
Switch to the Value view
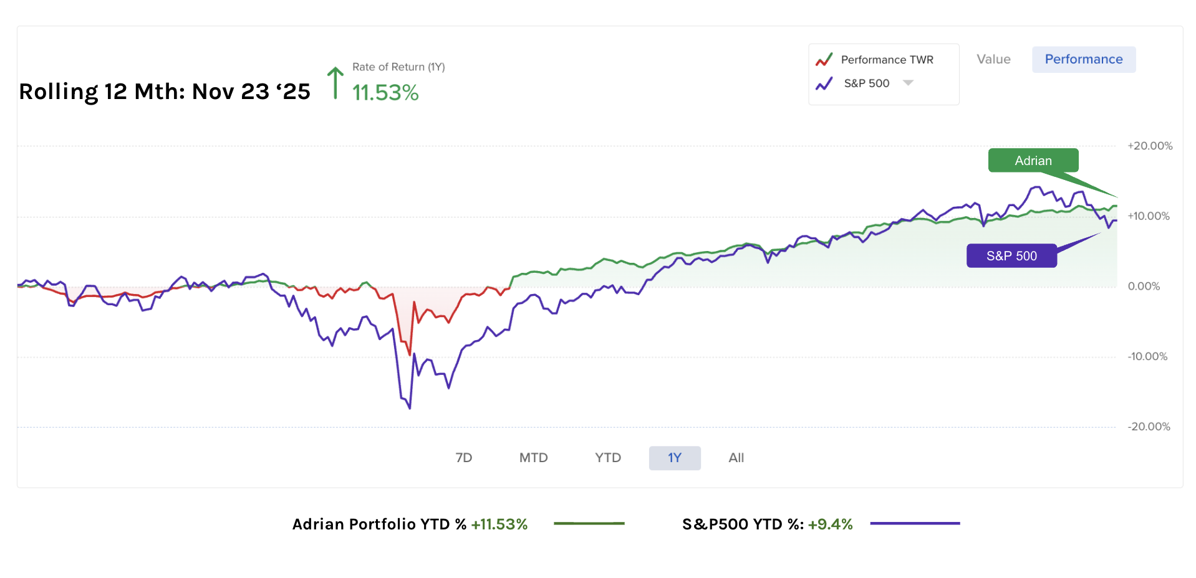tap(993, 59)
